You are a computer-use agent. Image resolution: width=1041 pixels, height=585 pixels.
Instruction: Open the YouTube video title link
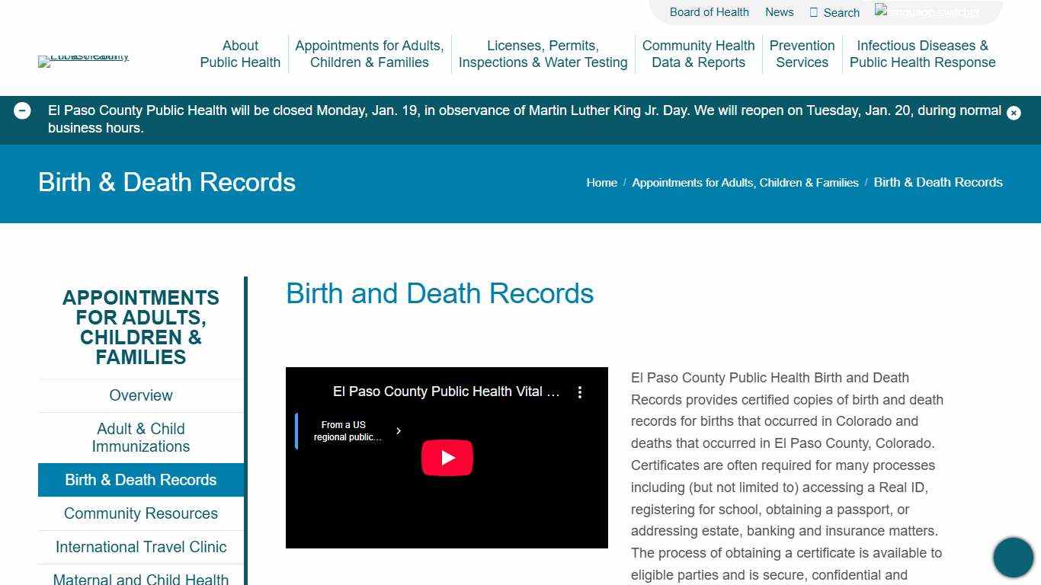click(x=447, y=392)
